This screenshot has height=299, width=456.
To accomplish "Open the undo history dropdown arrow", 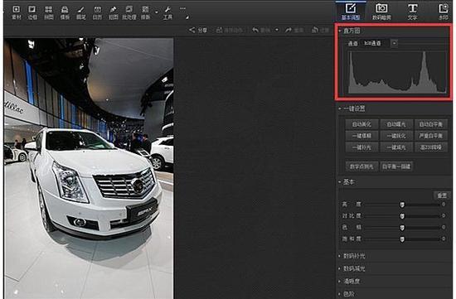I will [x=277, y=30].
